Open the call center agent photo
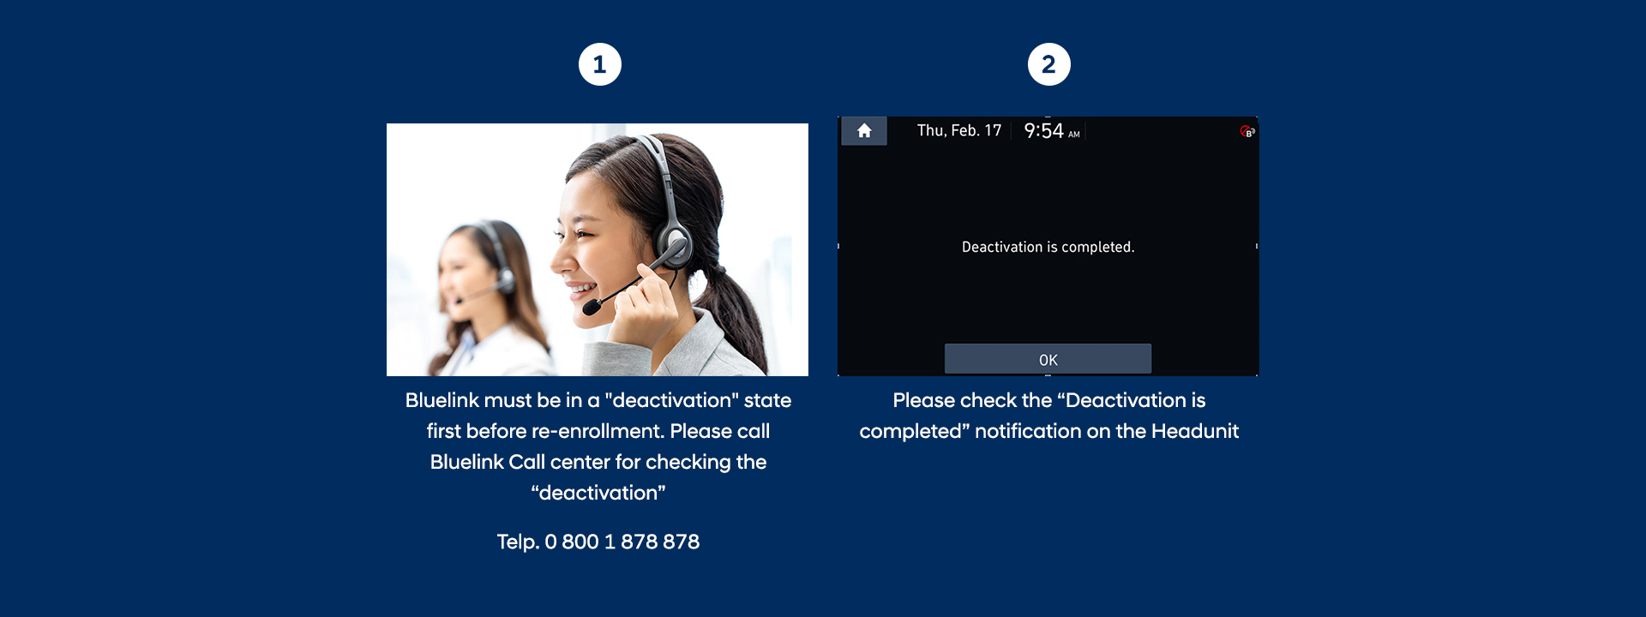 598,249
